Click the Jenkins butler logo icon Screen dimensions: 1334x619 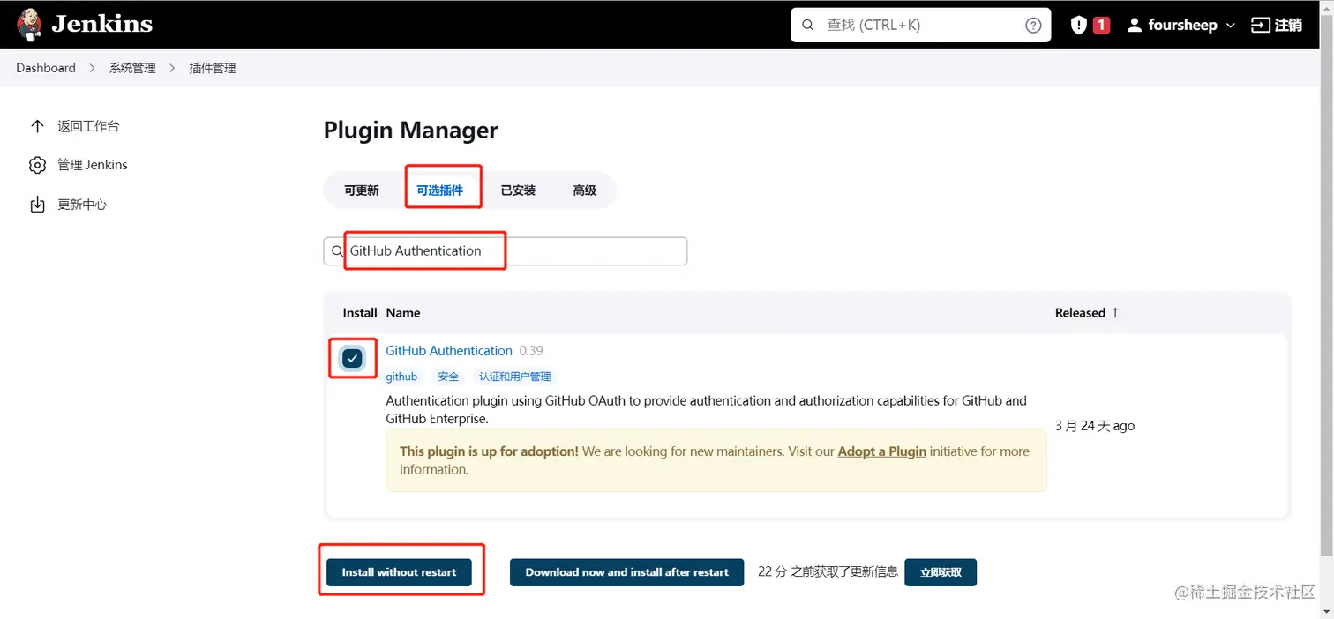29,25
